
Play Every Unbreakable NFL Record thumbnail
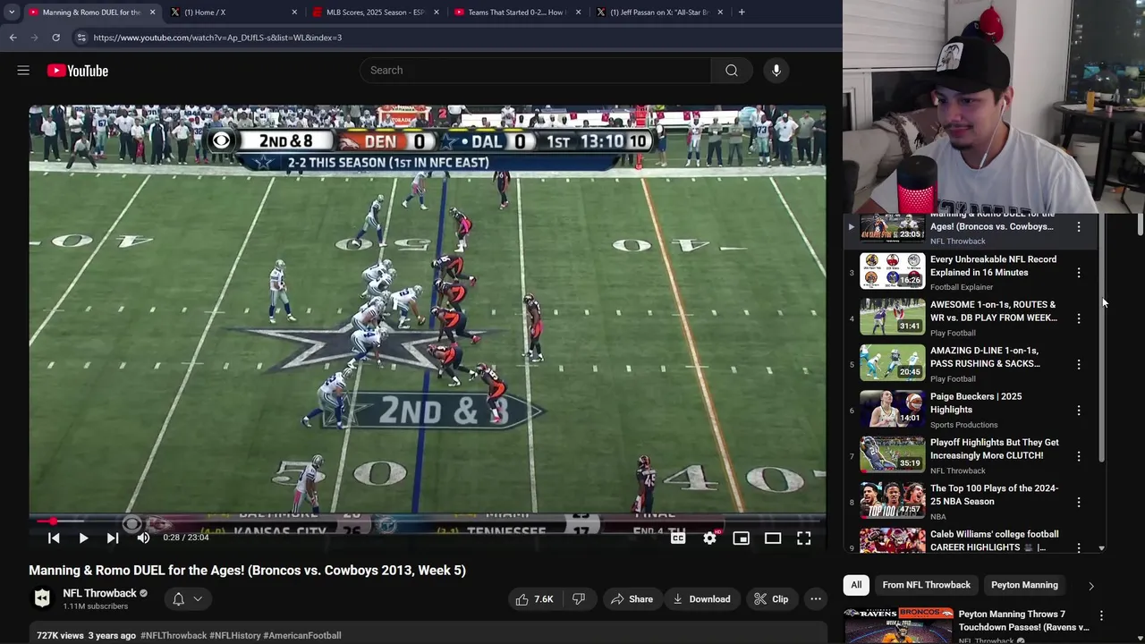892,271
